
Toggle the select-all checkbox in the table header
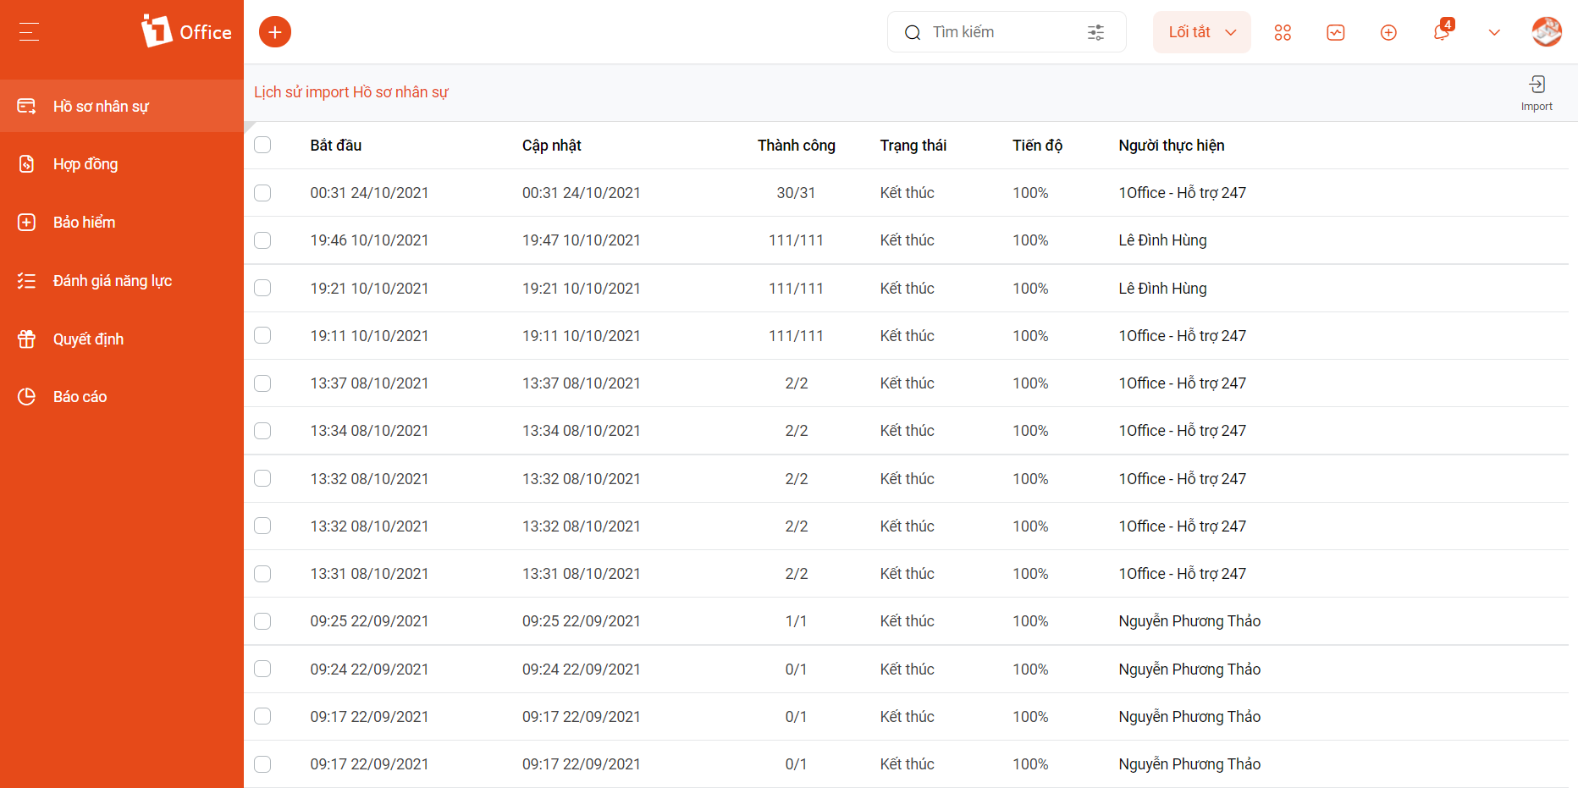click(x=262, y=145)
